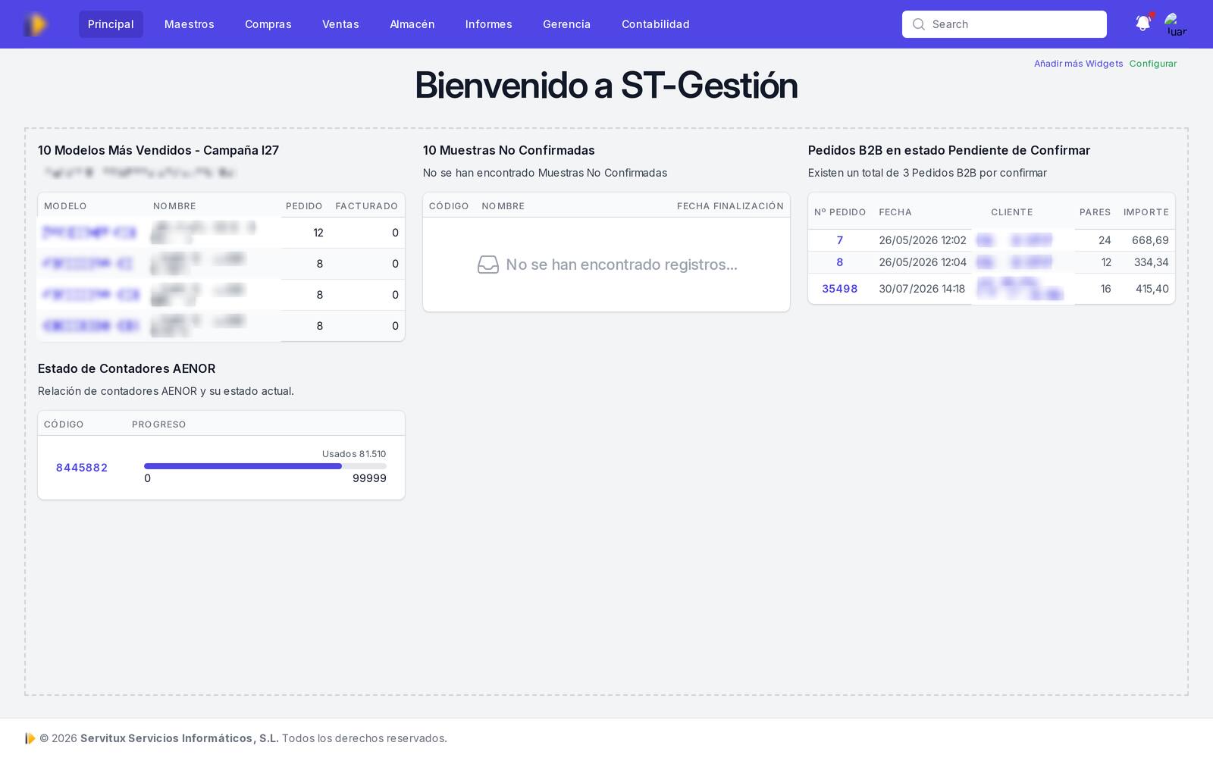This screenshot has height=758, width=1213.
Task: Open B2B order number 35498
Action: pyautogui.click(x=840, y=289)
